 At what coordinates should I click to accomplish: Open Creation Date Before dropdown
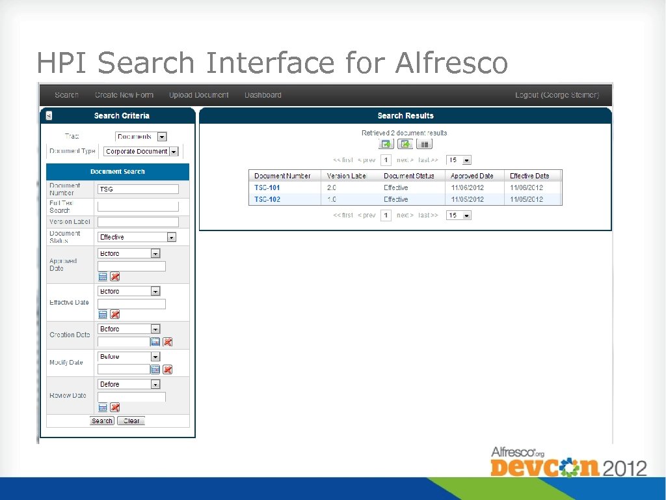coord(129,329)
